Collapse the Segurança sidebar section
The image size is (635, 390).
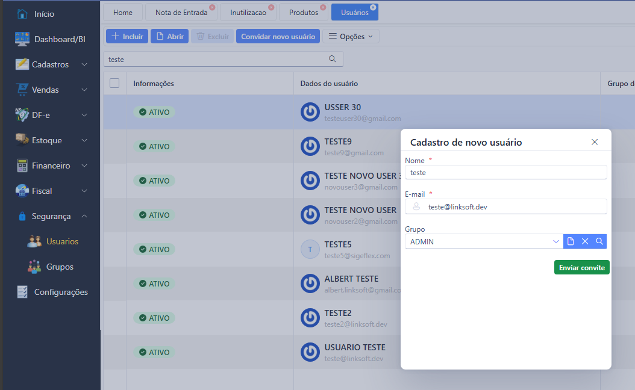[84, 216]
